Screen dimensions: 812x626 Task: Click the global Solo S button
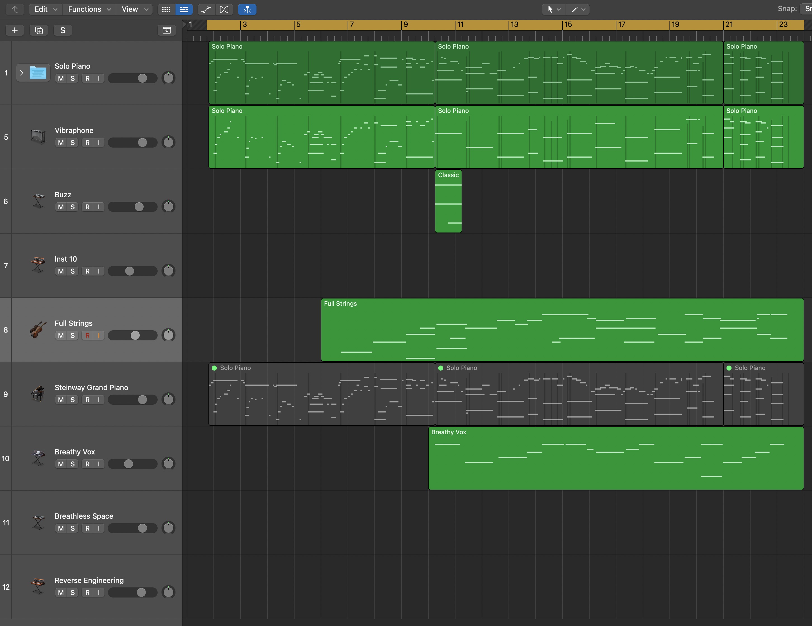click(63, 30)
